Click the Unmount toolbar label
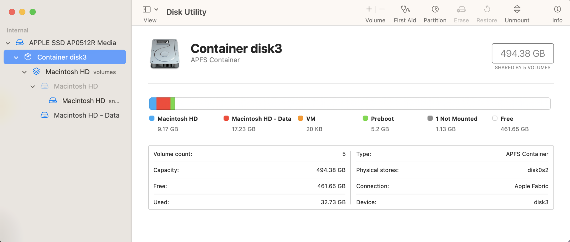 click(517, 20)
